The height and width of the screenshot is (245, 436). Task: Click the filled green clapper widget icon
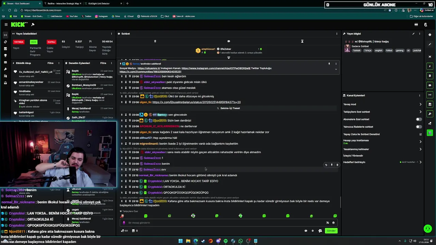pyautogui.click(x=430, y=133)
